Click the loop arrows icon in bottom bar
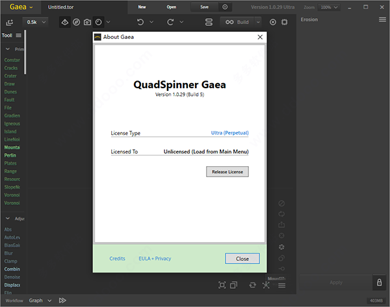This screenshot has width=390, height=307. pos(252,285)
